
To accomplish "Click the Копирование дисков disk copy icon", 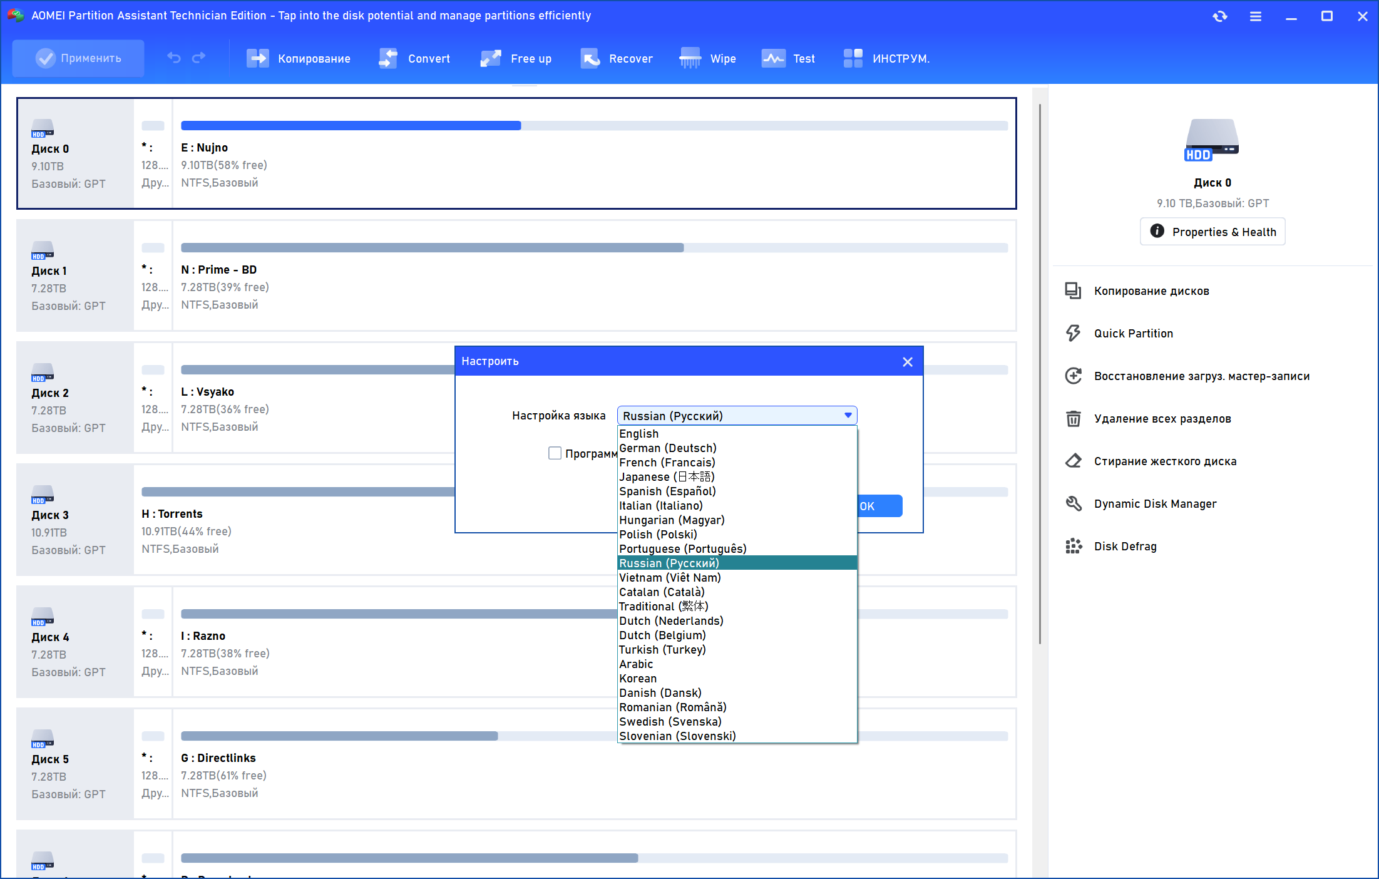I will (1073, 290).
